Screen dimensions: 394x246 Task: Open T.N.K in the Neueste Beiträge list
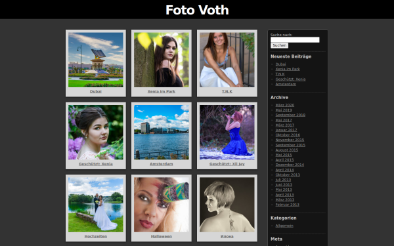coord(280,74)
